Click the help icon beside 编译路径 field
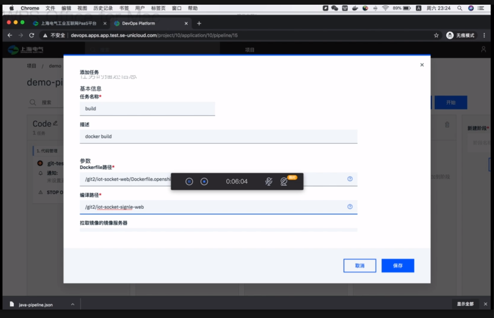Viewport: 494px width, 318px height. click(x=350, y=207)
